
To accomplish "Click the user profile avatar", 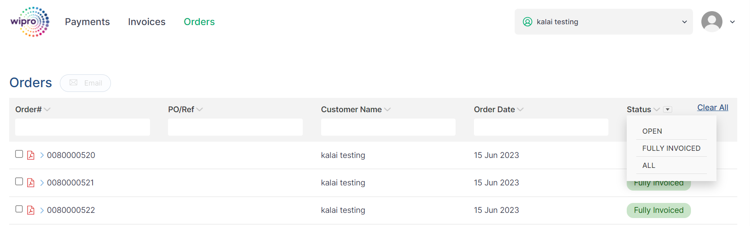I will coord(712,22).
